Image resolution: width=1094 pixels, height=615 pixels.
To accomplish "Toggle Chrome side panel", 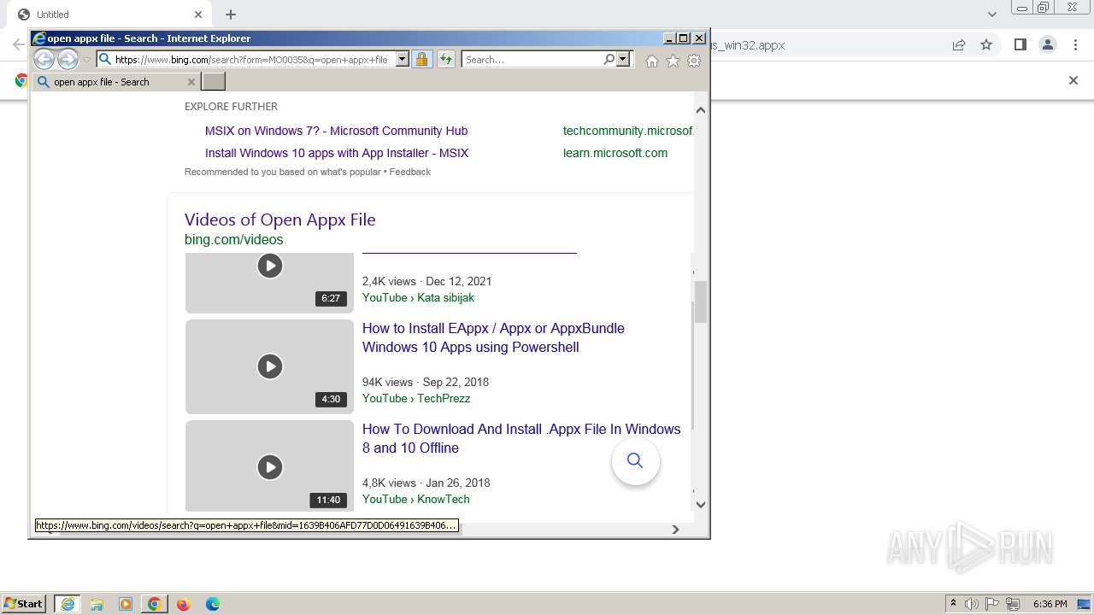I will coord(1020,44).
